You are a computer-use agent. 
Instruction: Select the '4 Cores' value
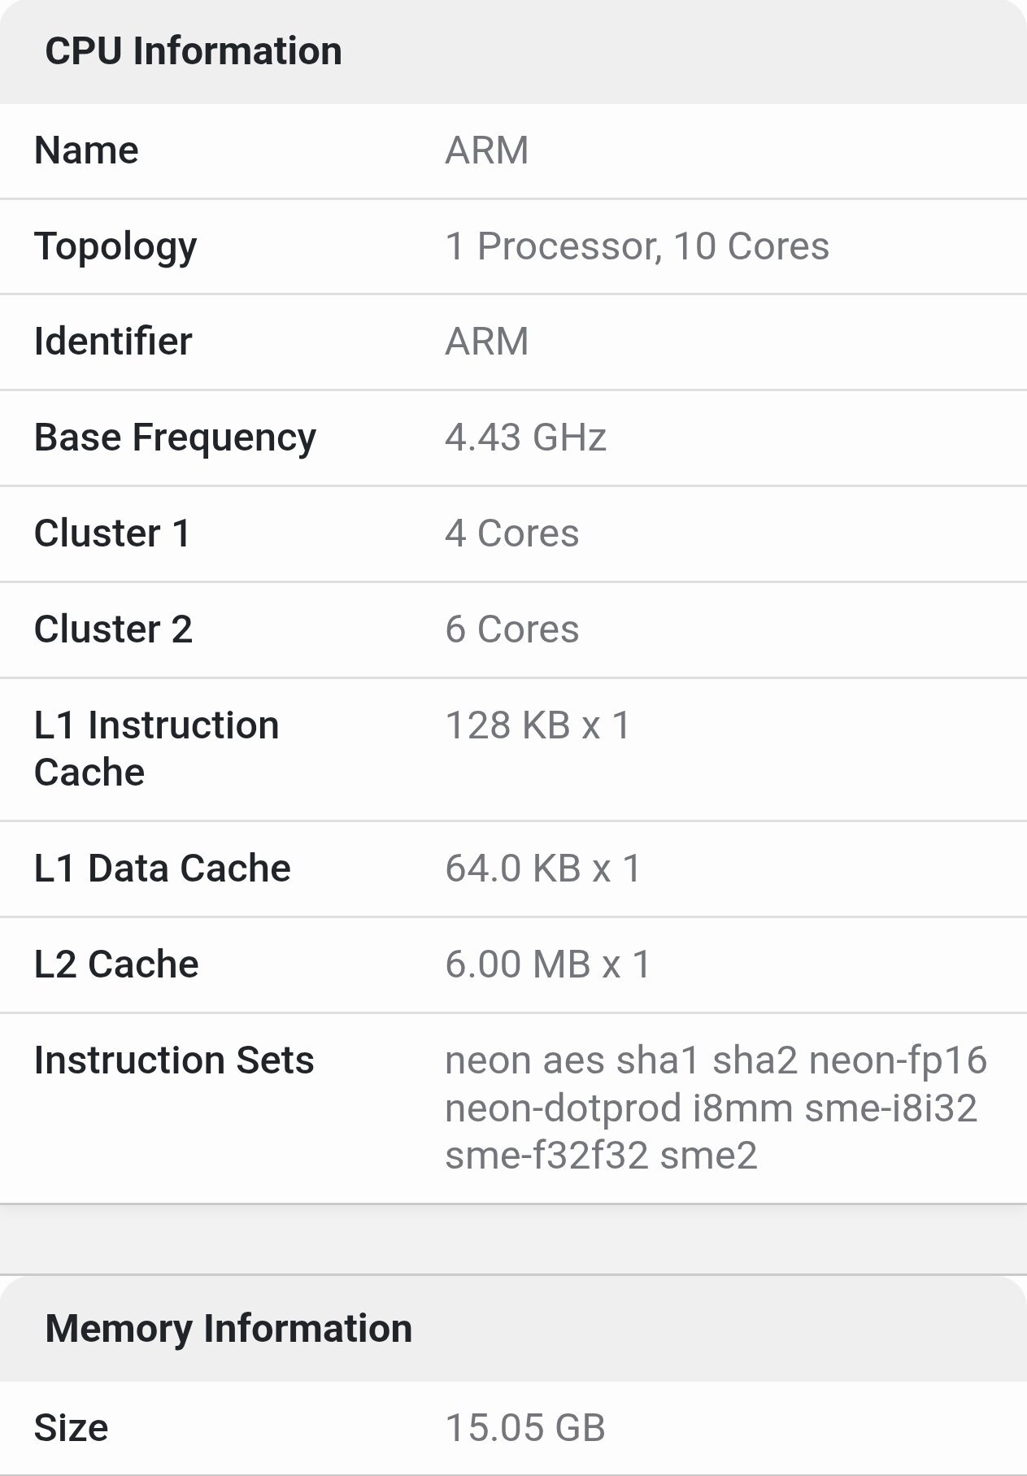(x=511, y=533)
